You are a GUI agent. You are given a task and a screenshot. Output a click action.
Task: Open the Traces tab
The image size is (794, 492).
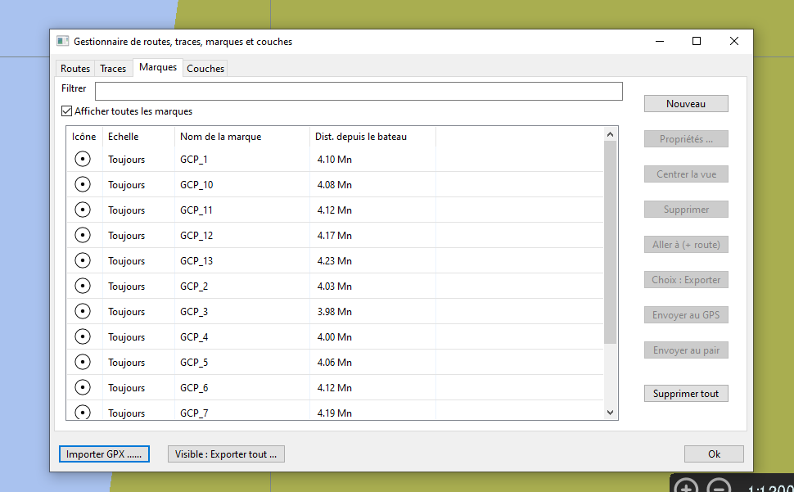113,68
